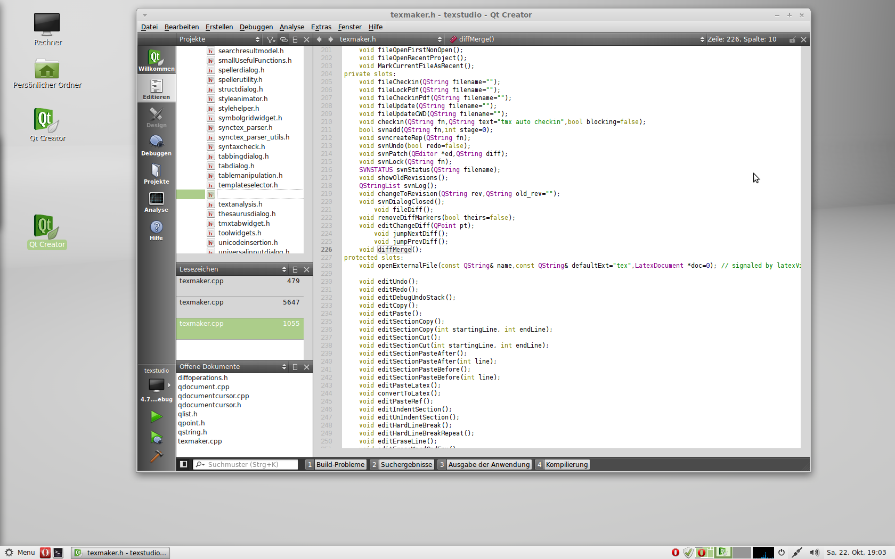Close the Lesezeichen panel
Image resolution: width=895 pixels, height=559 pixels.
point(307,269)
